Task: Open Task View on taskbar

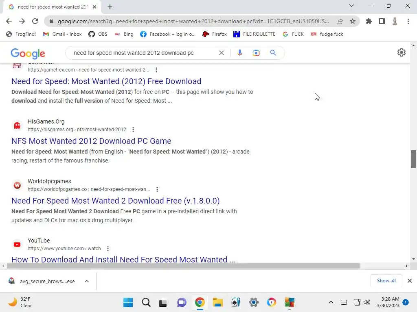Action: pyautogui.click(x=164, y=302)
